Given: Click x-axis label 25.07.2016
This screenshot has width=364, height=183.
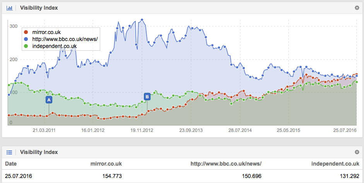Looking at the screenshot, I should [x=345, y=130].
